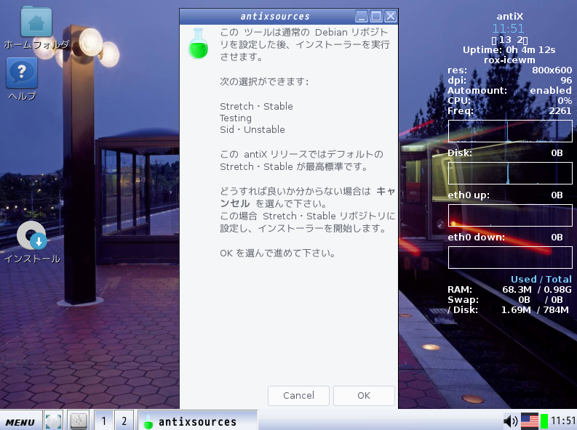577x430 pixels.
Task: Click the conky 'Uptime' line
Action: (509, 50)
